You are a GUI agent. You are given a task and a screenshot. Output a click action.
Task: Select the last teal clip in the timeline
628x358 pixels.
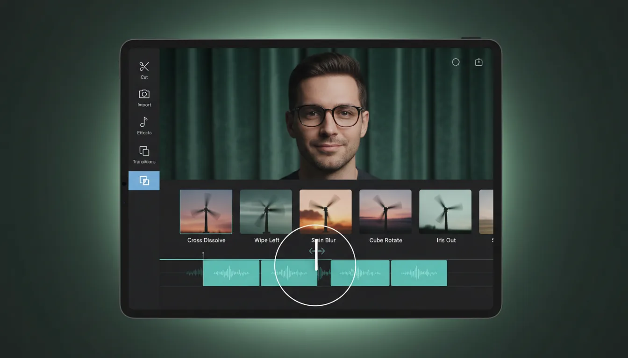(x=418, y=273)
